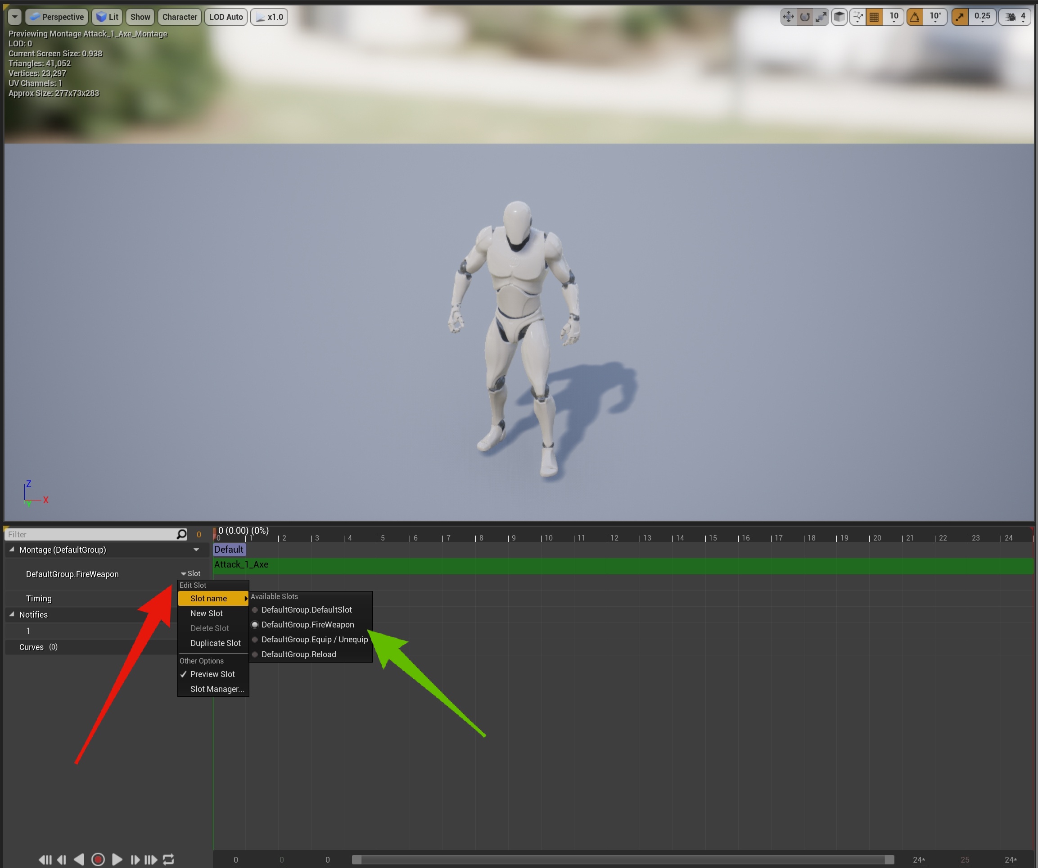This screenshot has width=1038, height=868.
Task: Click the Character viewport button
Action: coord(180,17)
